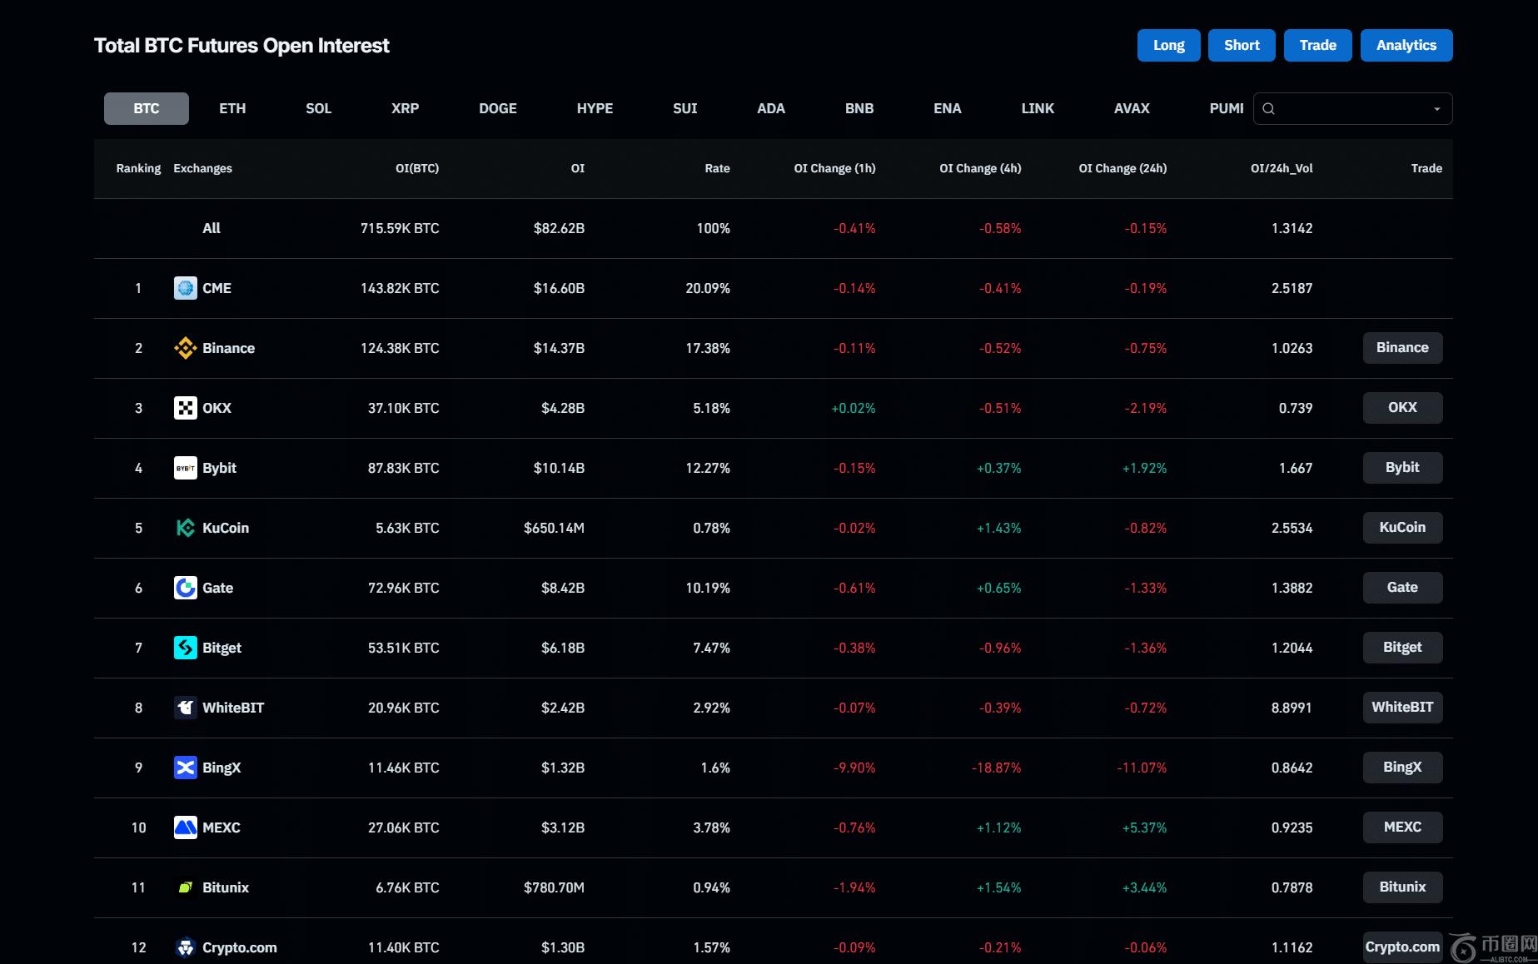
Task: Switch to the ETH tab
Action: pyautogui.click(x=232, y=109)
